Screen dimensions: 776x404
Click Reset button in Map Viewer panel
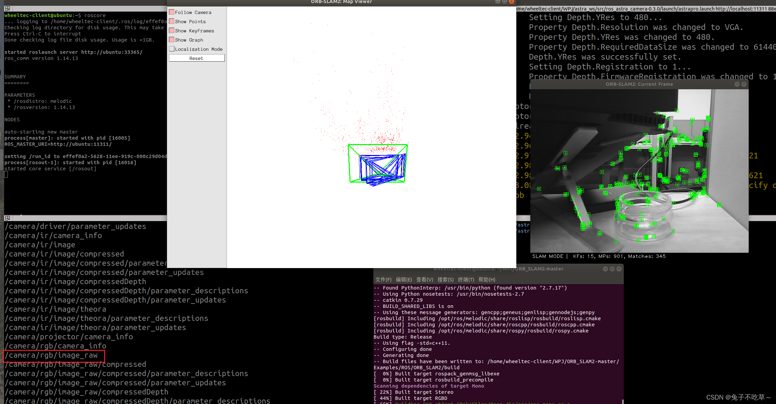click(x=197, y=58)
